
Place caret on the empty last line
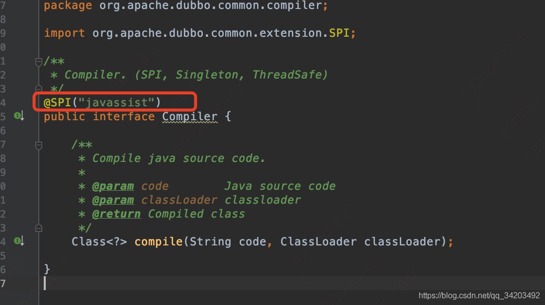tap(292, 283)
